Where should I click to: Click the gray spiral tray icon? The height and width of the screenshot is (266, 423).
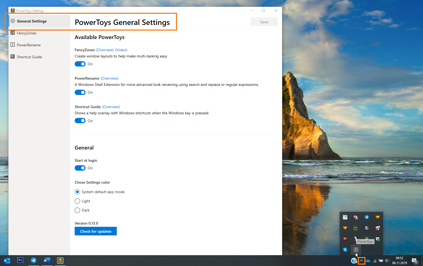tap(367, 228)
